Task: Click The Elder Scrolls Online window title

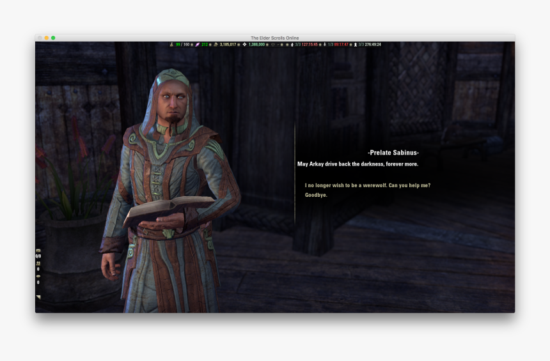Action: point(274,38)
